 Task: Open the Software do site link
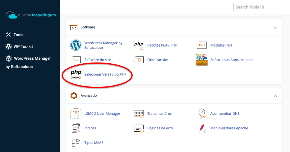point(97,60)
